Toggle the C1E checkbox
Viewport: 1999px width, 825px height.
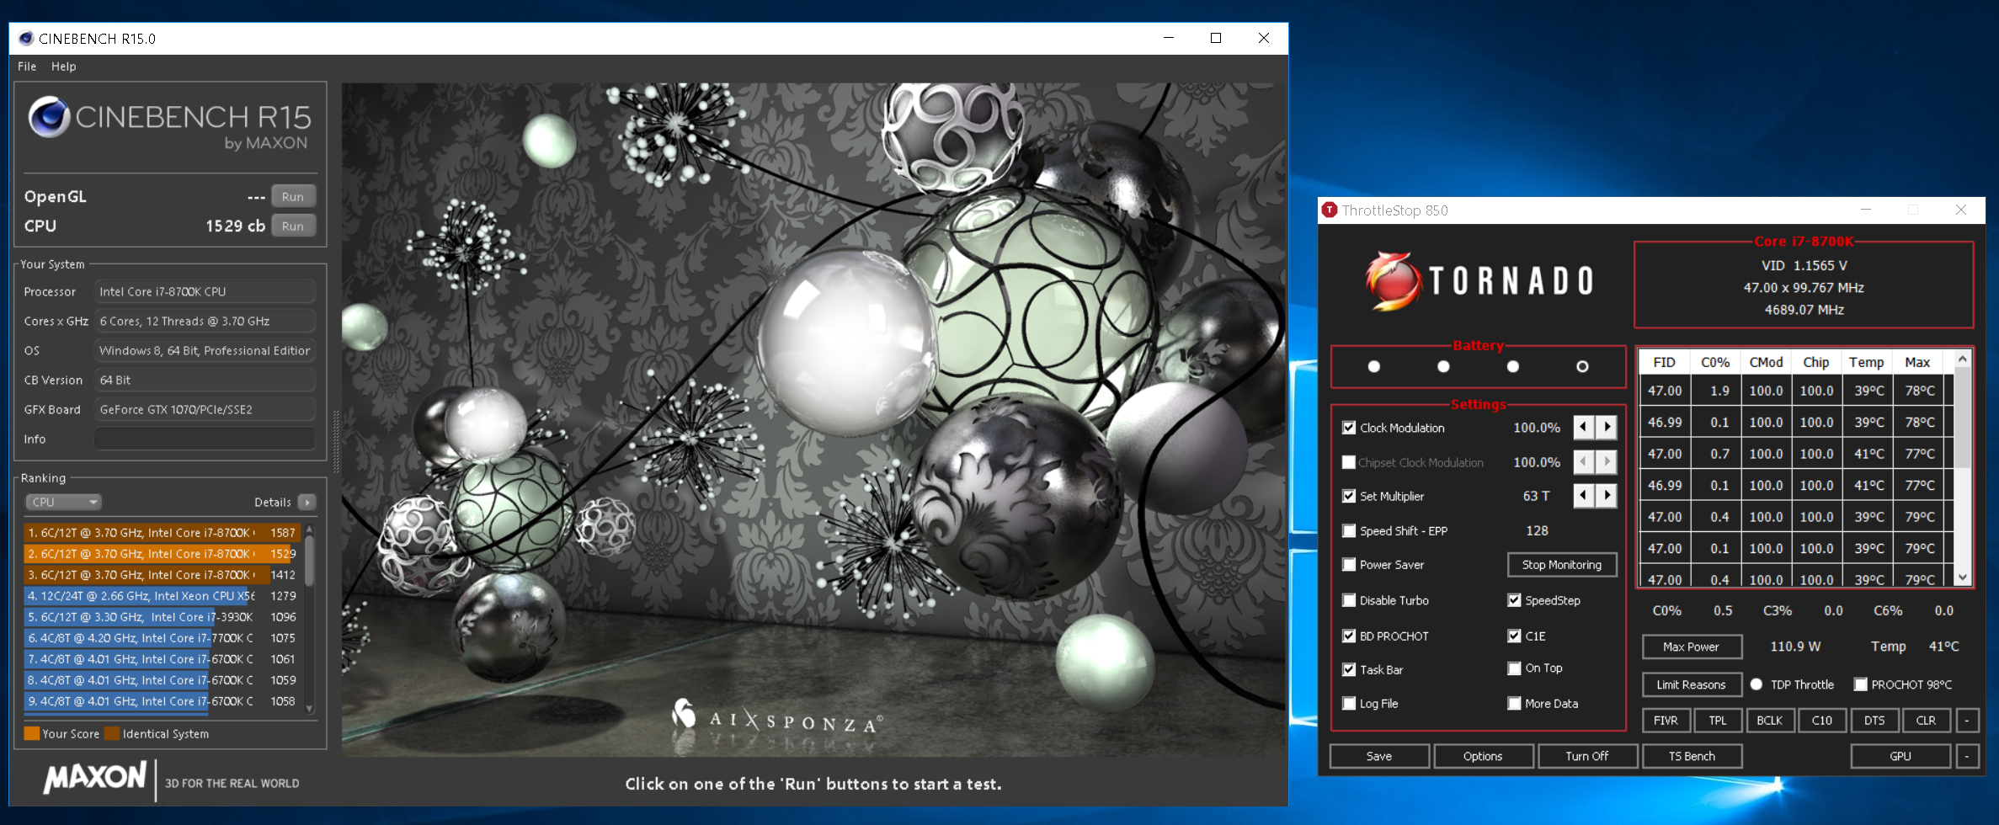[x=1514, y=636]
